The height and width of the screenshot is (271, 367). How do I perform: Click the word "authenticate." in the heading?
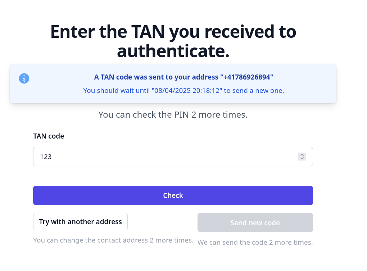coord(173,51)
